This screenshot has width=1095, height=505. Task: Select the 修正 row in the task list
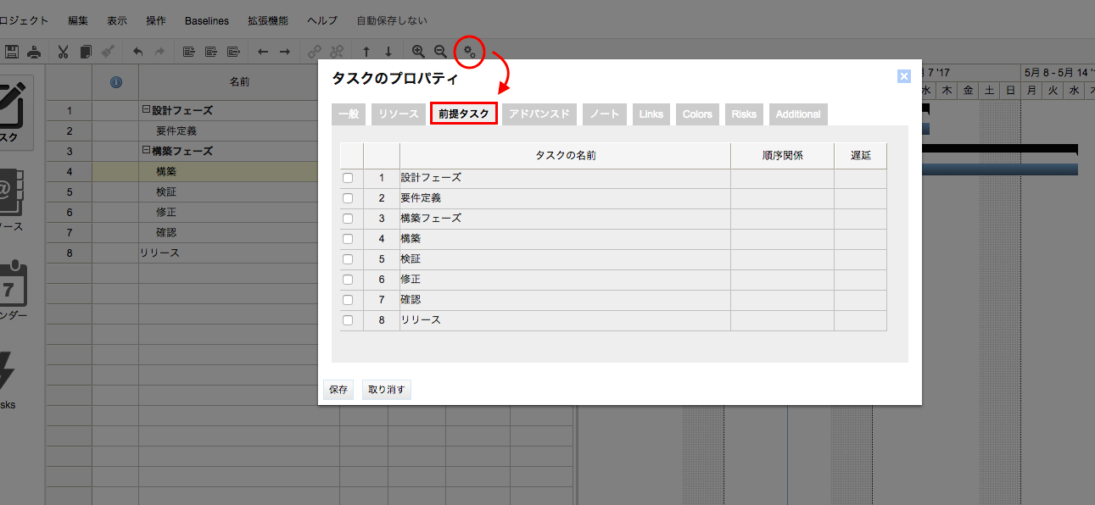tap(166, 211)
